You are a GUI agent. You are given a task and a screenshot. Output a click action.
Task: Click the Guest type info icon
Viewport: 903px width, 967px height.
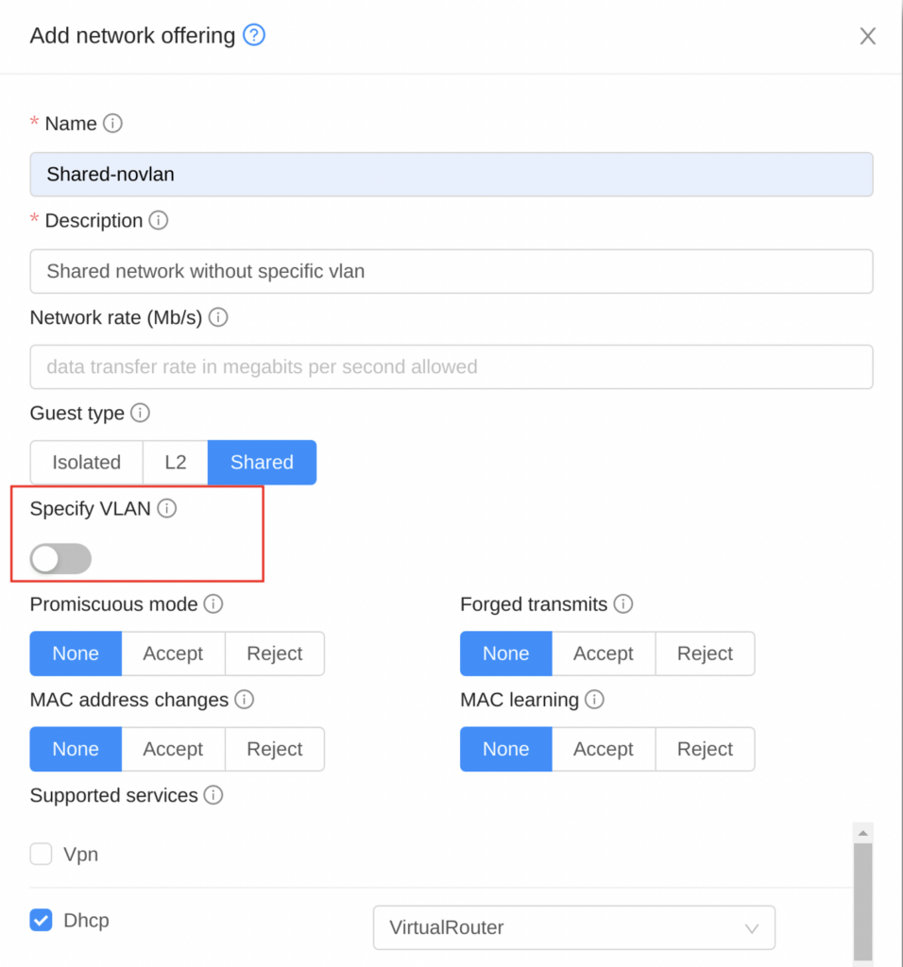140,414
